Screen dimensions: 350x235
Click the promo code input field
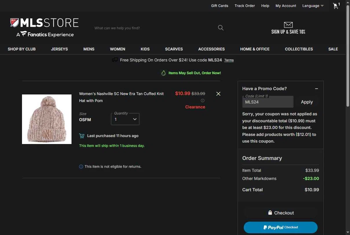pos(268,102)
